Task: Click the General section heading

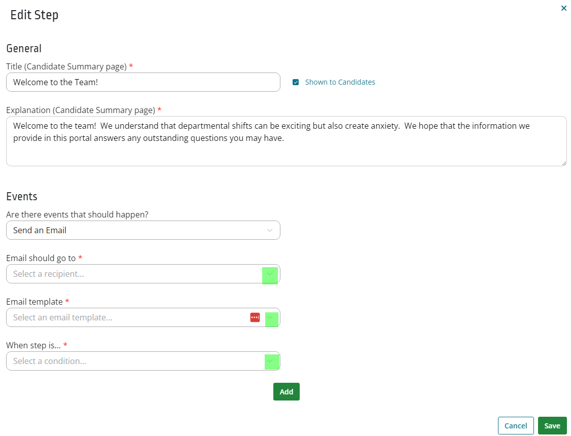Action: pos(24,48)
